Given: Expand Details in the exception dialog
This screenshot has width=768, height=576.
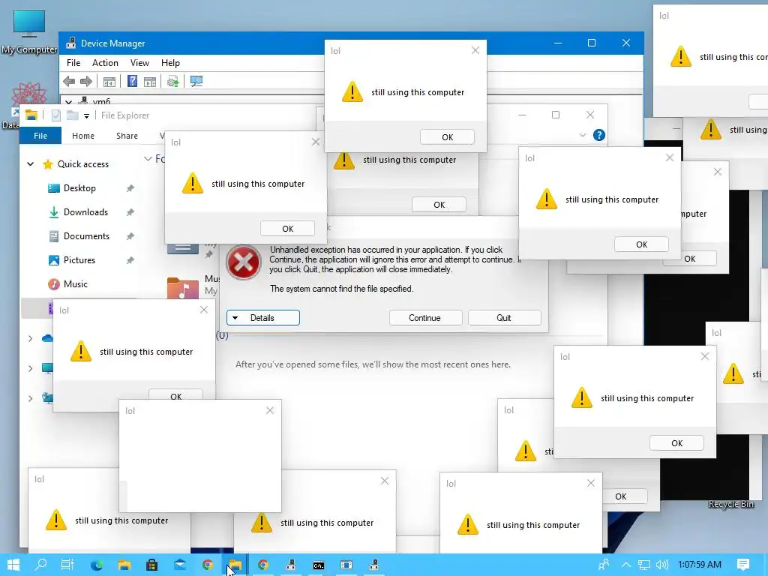Looking at the screenshot, I should 263,318.
